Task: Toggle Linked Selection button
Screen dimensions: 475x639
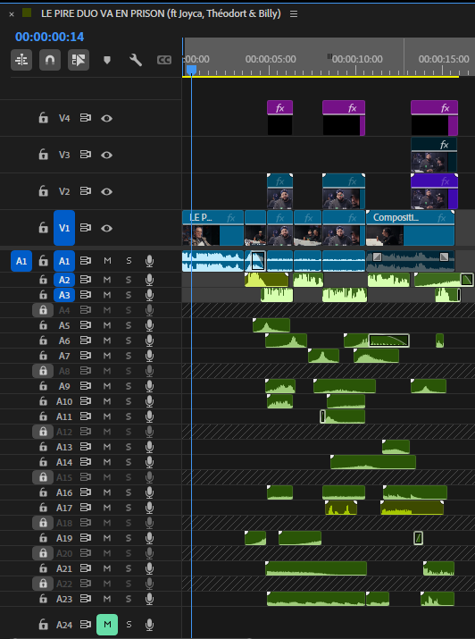Action: [x=79, y=60]
